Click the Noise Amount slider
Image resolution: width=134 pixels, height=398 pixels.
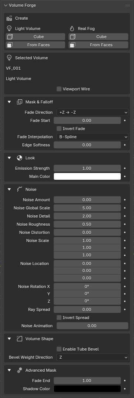coord(87,200)
